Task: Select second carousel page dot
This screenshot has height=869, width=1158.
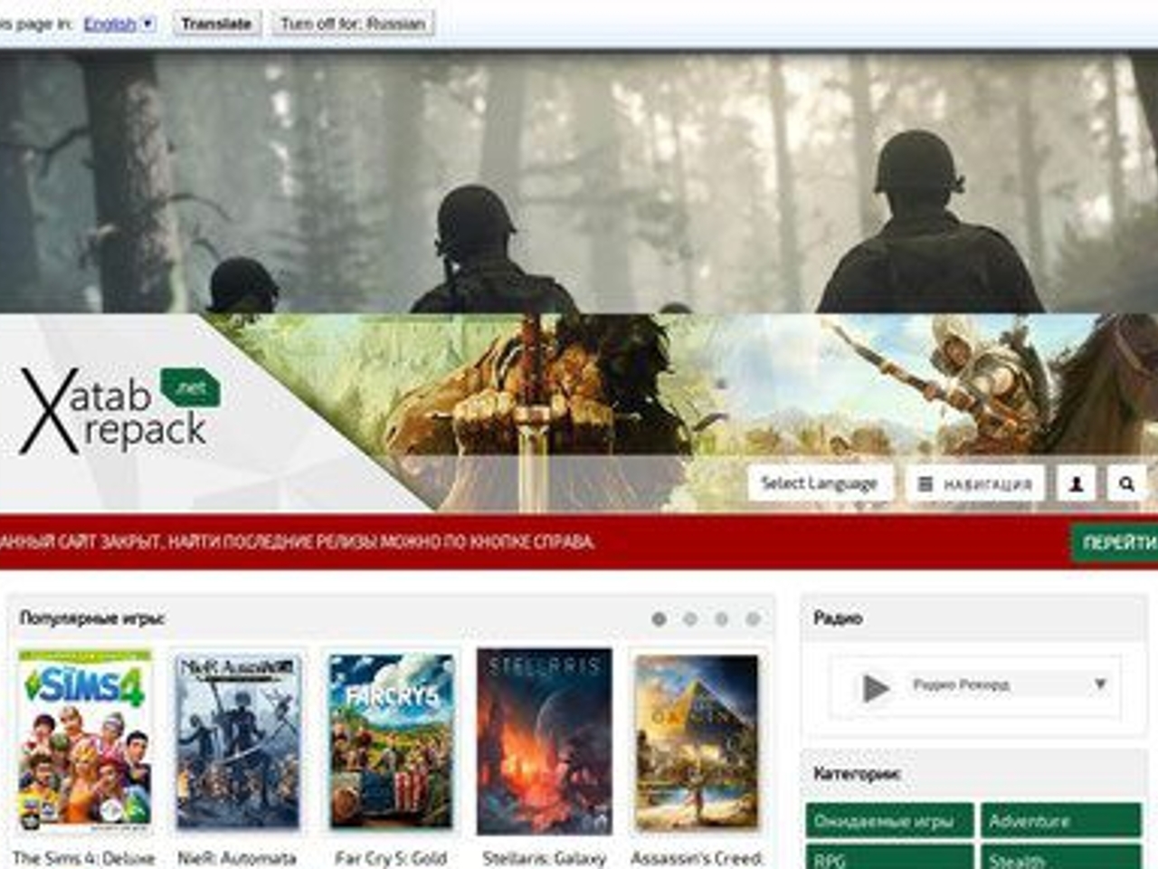Action: [x=690, y=619]
